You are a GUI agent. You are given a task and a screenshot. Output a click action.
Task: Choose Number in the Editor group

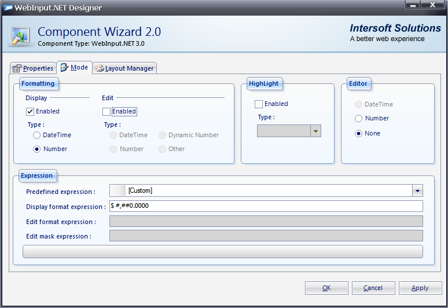(x=359, y=118)
